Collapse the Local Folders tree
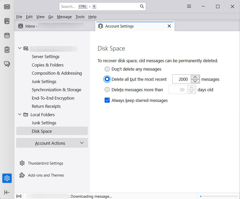 (20, 114)
